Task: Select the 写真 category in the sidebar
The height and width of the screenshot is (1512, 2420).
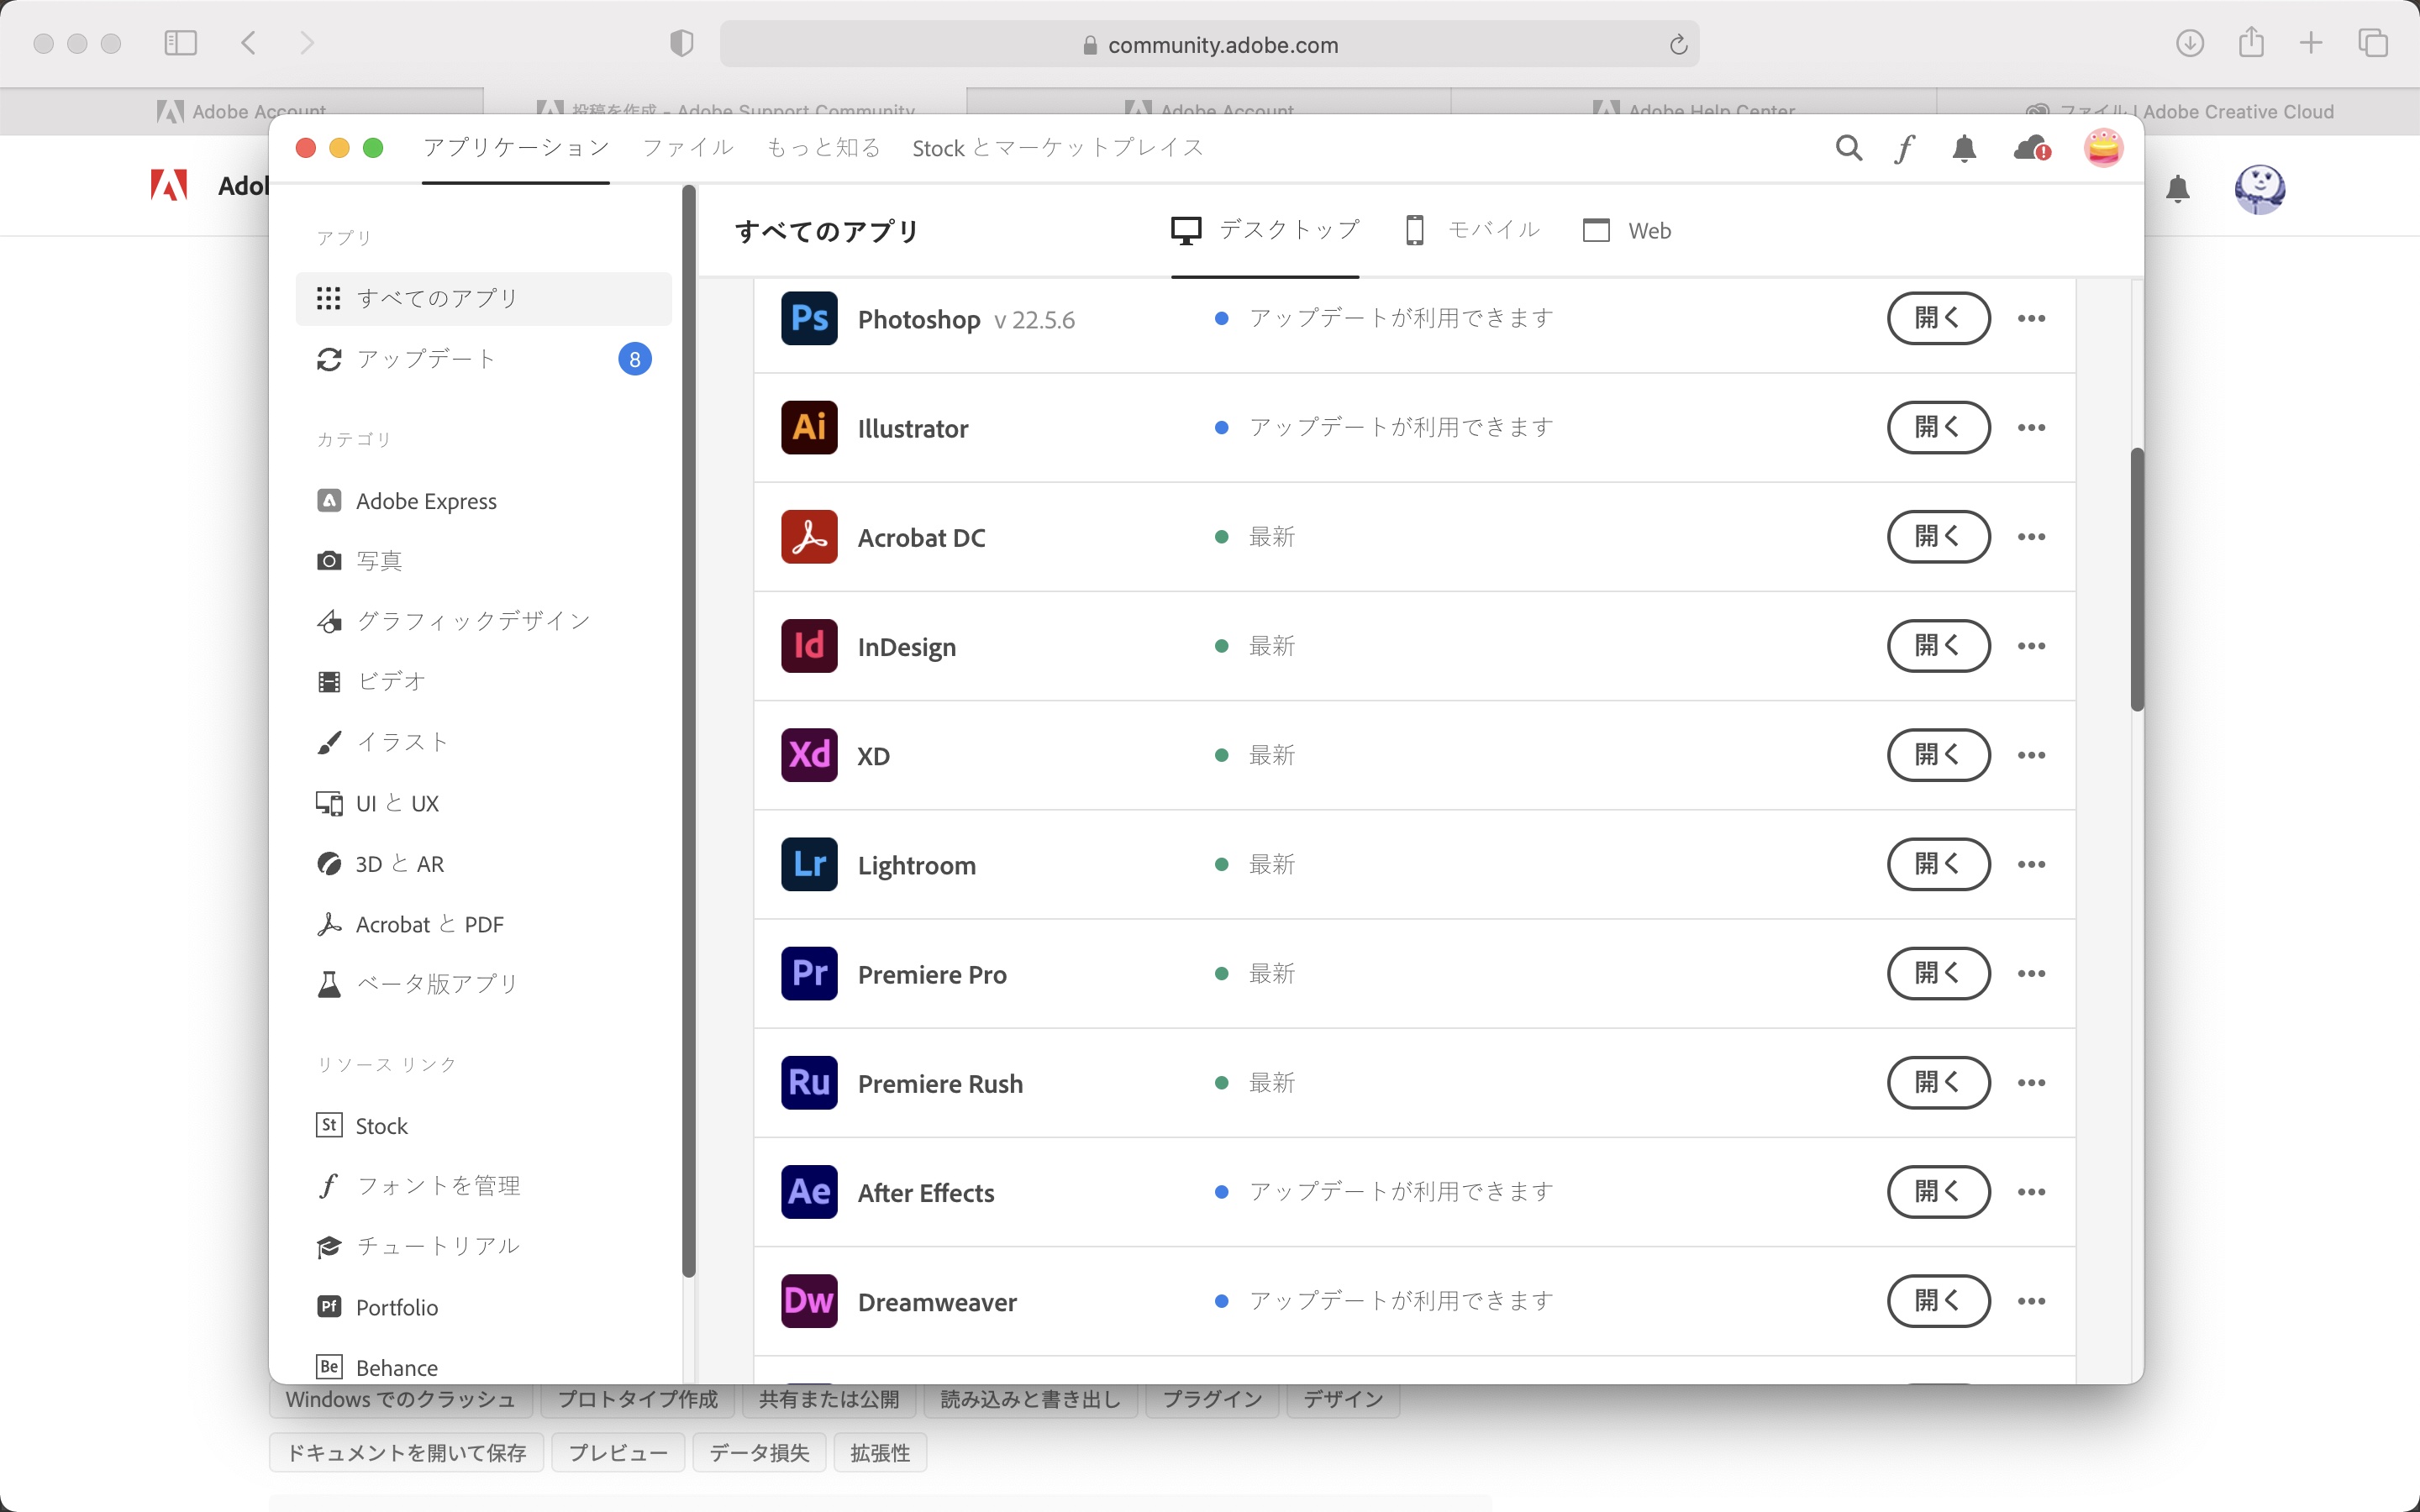Action: 379,560
